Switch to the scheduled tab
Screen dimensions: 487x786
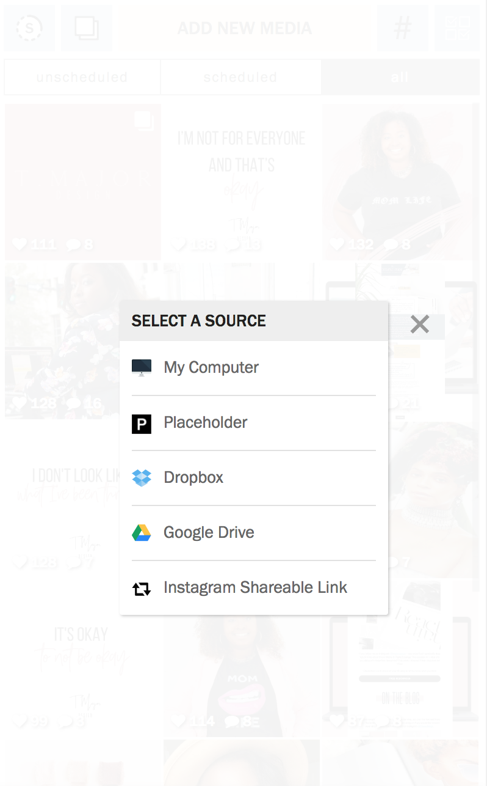[240, 78]
